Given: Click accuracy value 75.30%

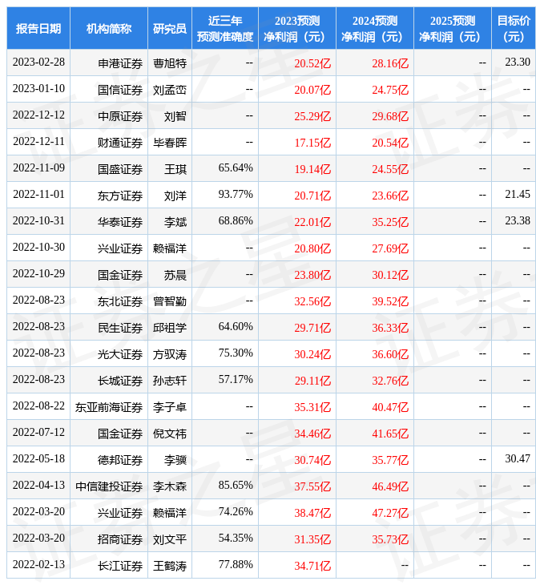Looking at the screenshot, I should (x=236, y=353).
